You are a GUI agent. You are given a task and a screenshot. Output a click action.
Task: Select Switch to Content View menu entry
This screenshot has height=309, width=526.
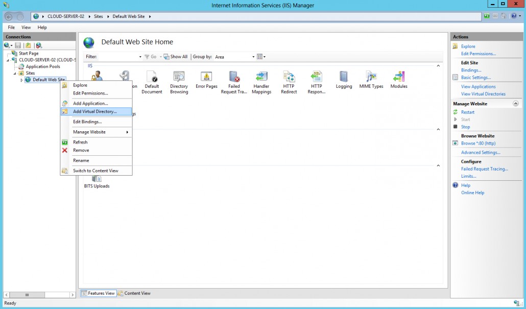coord(97,171)
